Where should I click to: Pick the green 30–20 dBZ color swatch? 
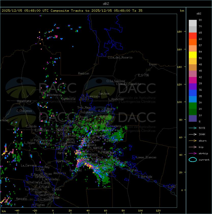[x=193, y=106]
